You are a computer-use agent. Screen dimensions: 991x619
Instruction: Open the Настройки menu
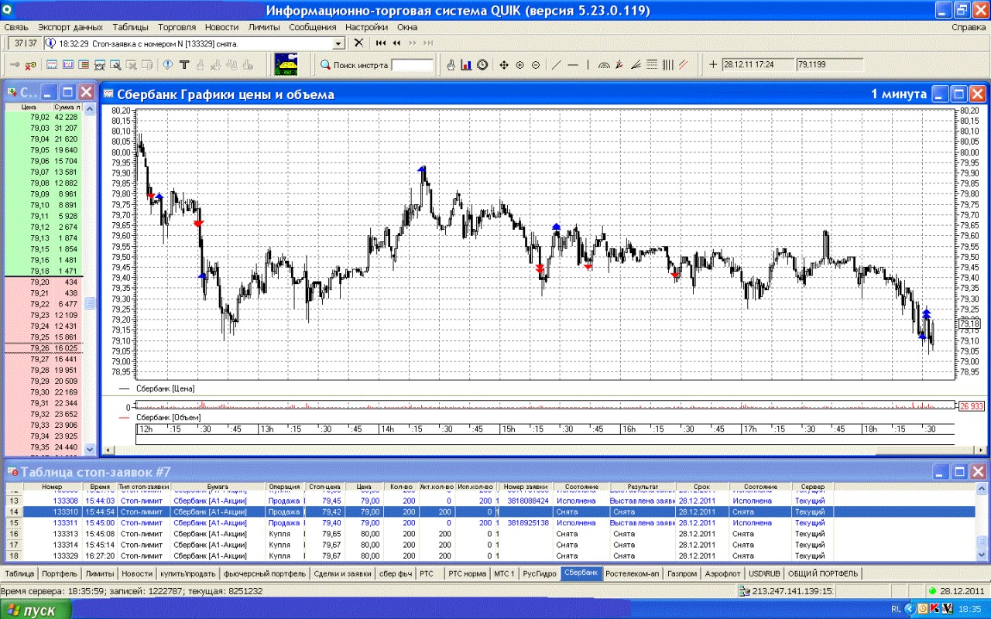(x=367, y=27)
